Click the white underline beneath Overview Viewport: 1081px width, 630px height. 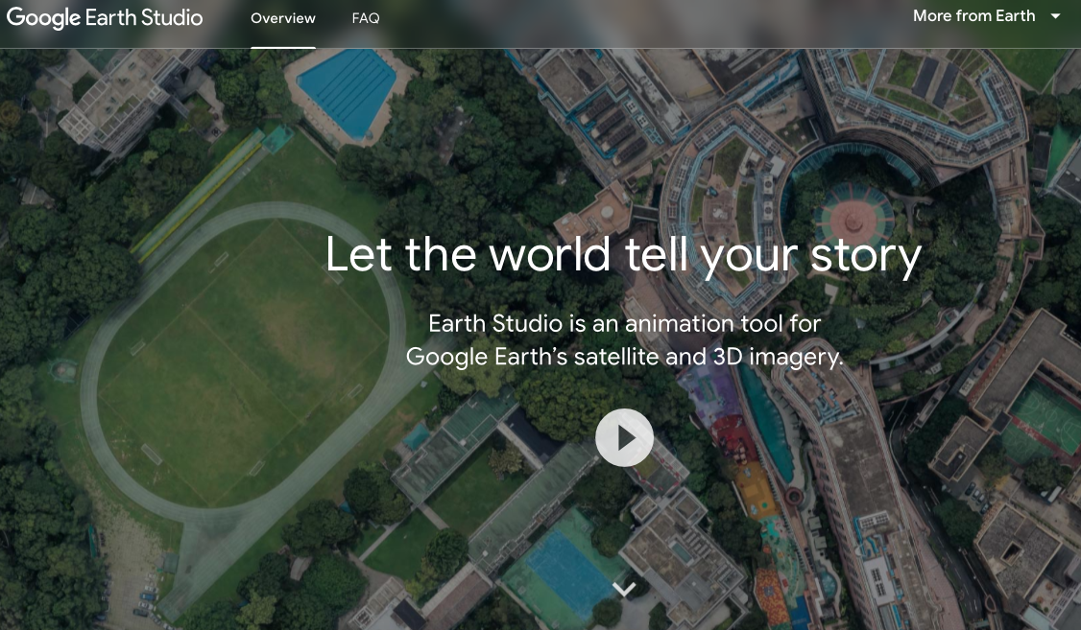coord(282,46)
